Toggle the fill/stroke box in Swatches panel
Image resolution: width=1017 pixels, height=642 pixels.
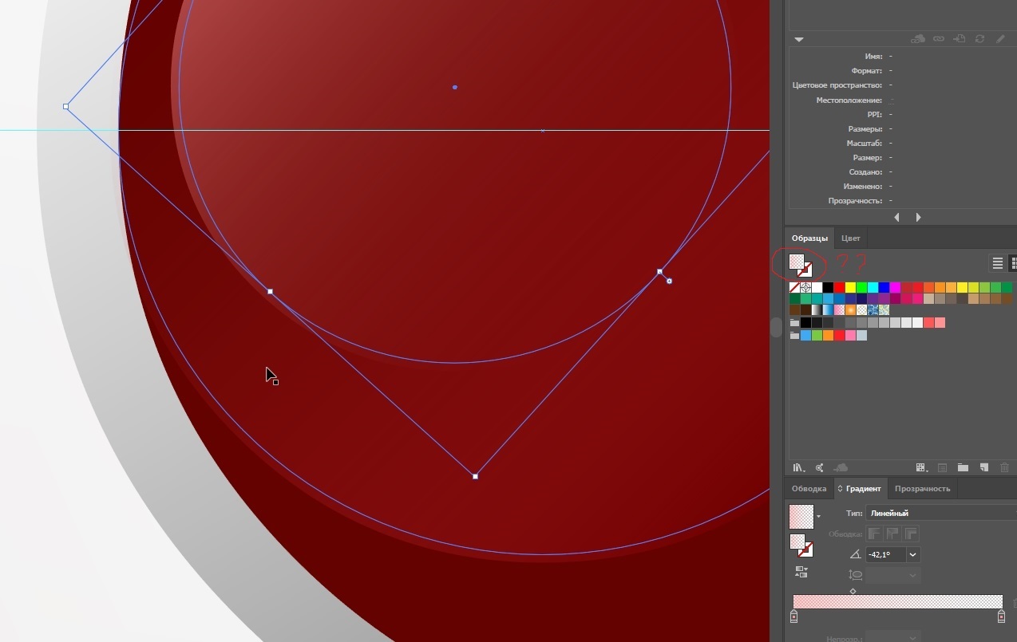click(800, 265)
